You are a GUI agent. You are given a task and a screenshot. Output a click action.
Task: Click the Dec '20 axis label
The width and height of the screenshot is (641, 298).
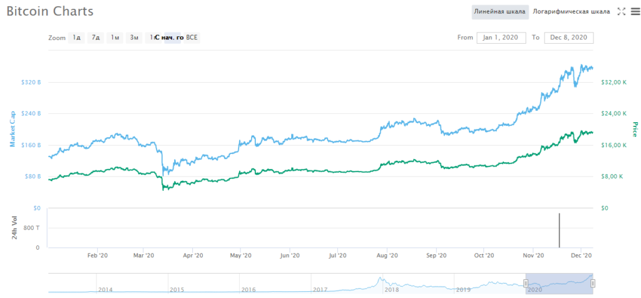[x=582, y=255]
